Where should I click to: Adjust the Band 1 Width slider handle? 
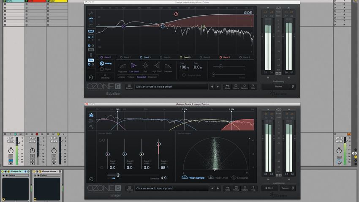[107, 154]
